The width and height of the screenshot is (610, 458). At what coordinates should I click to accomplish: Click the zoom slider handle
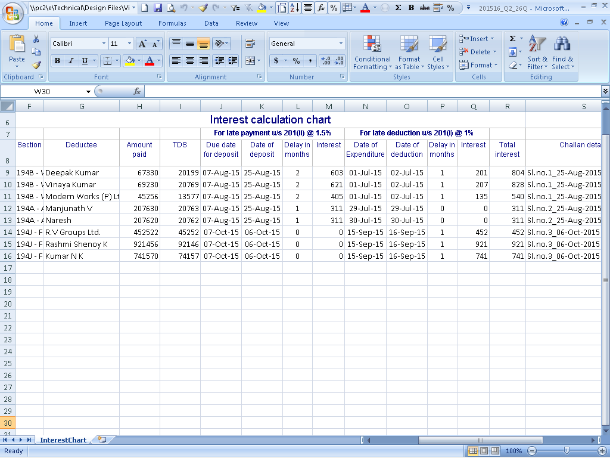tap(567, 451)
